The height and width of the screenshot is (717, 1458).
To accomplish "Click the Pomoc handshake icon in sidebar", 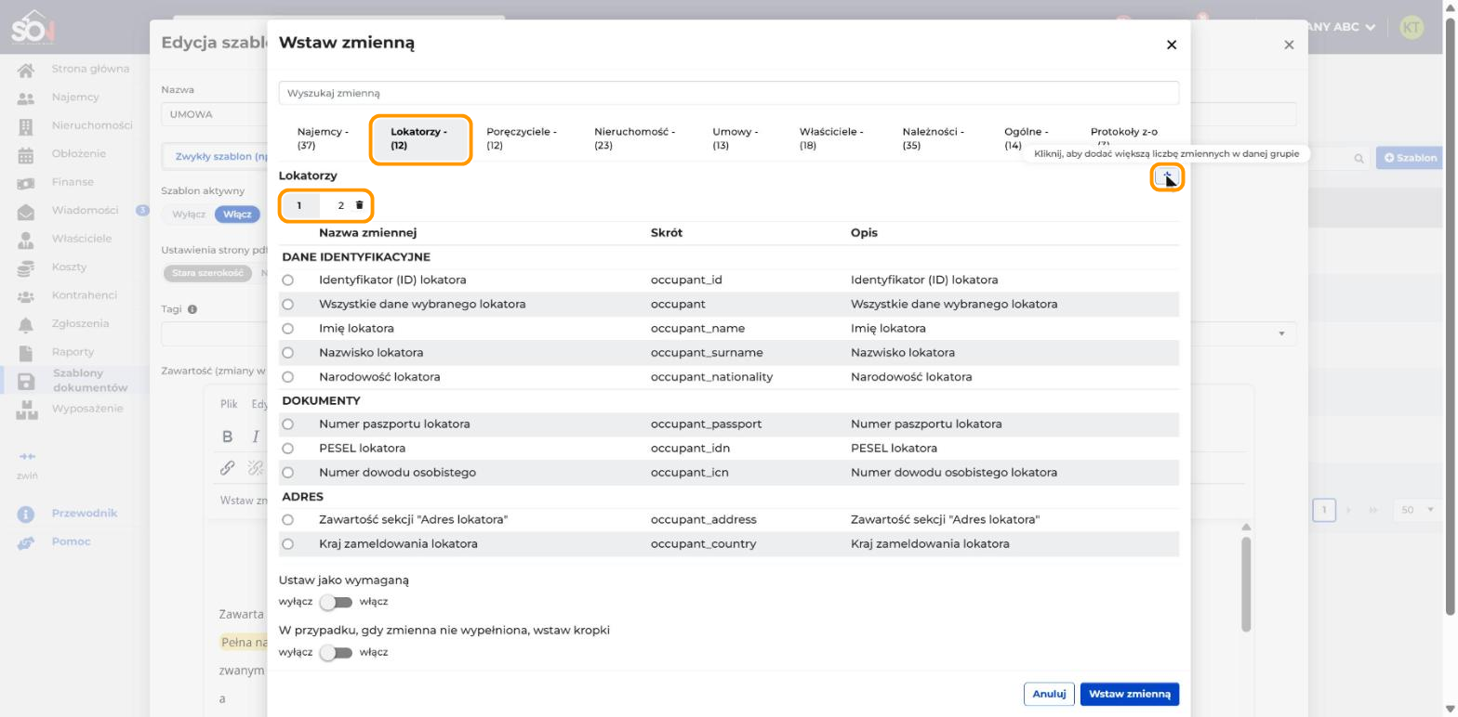I will pyautogui.click(x=26, y=543).
